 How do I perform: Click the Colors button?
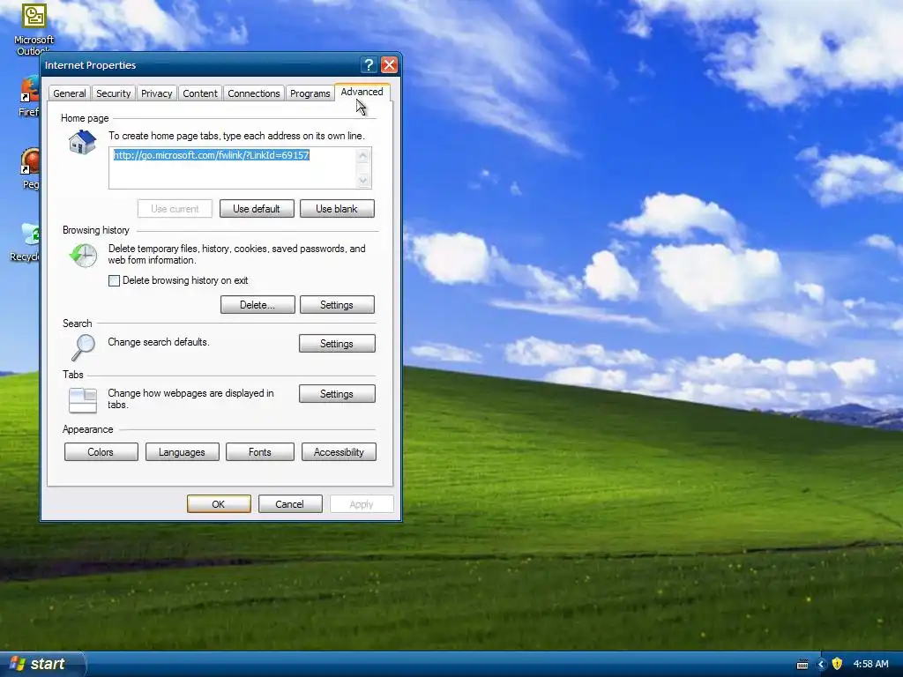[101, 452]
